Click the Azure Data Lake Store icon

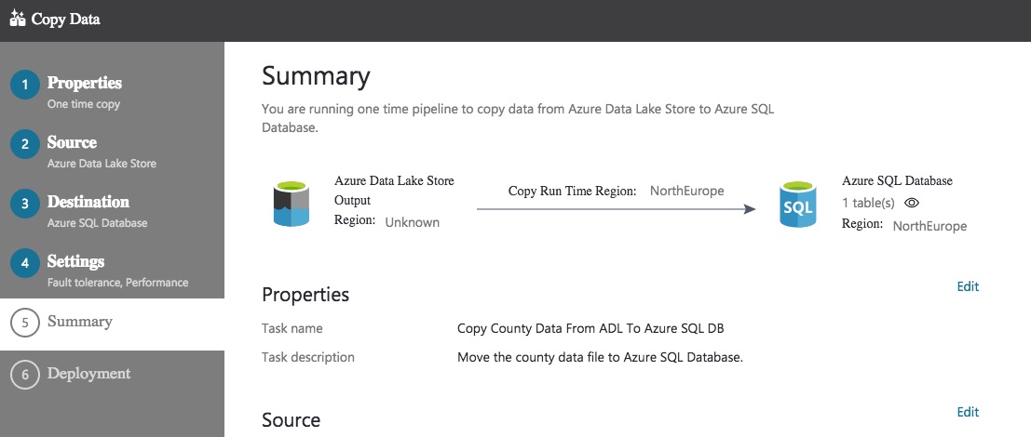[x=291, y=205]
